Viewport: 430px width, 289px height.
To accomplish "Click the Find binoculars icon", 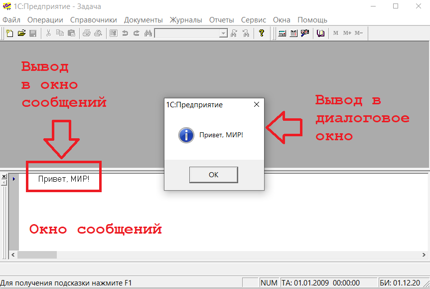I will click(148, 33).
